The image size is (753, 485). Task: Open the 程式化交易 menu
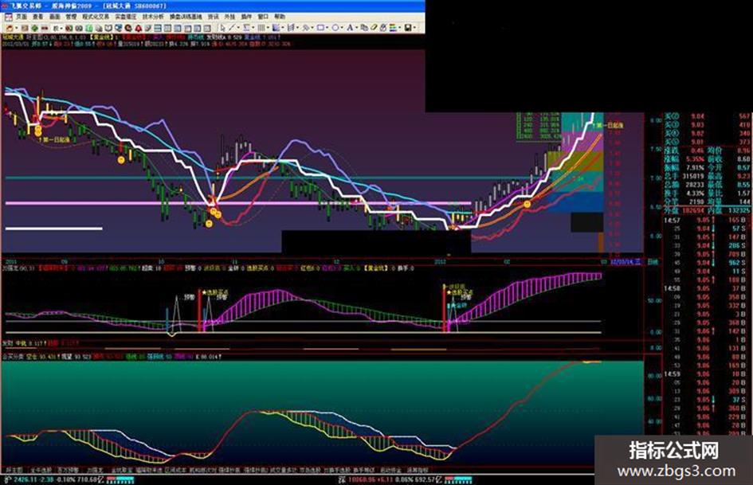click(x=96, y=17)
